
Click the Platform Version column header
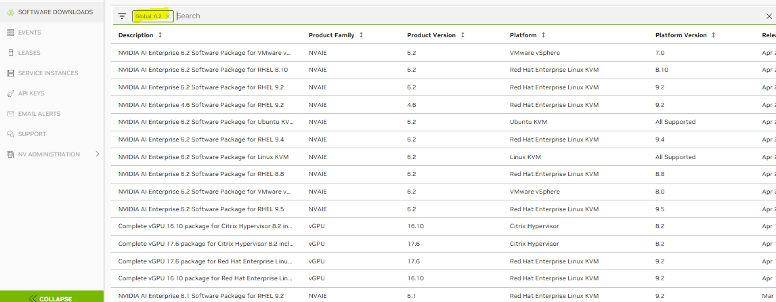[x=681, y=35]
